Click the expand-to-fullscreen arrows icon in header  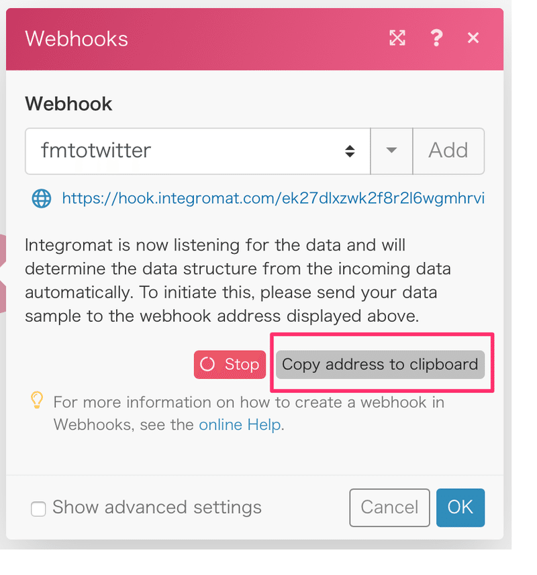pyautogui.click(x=397, y=38)
